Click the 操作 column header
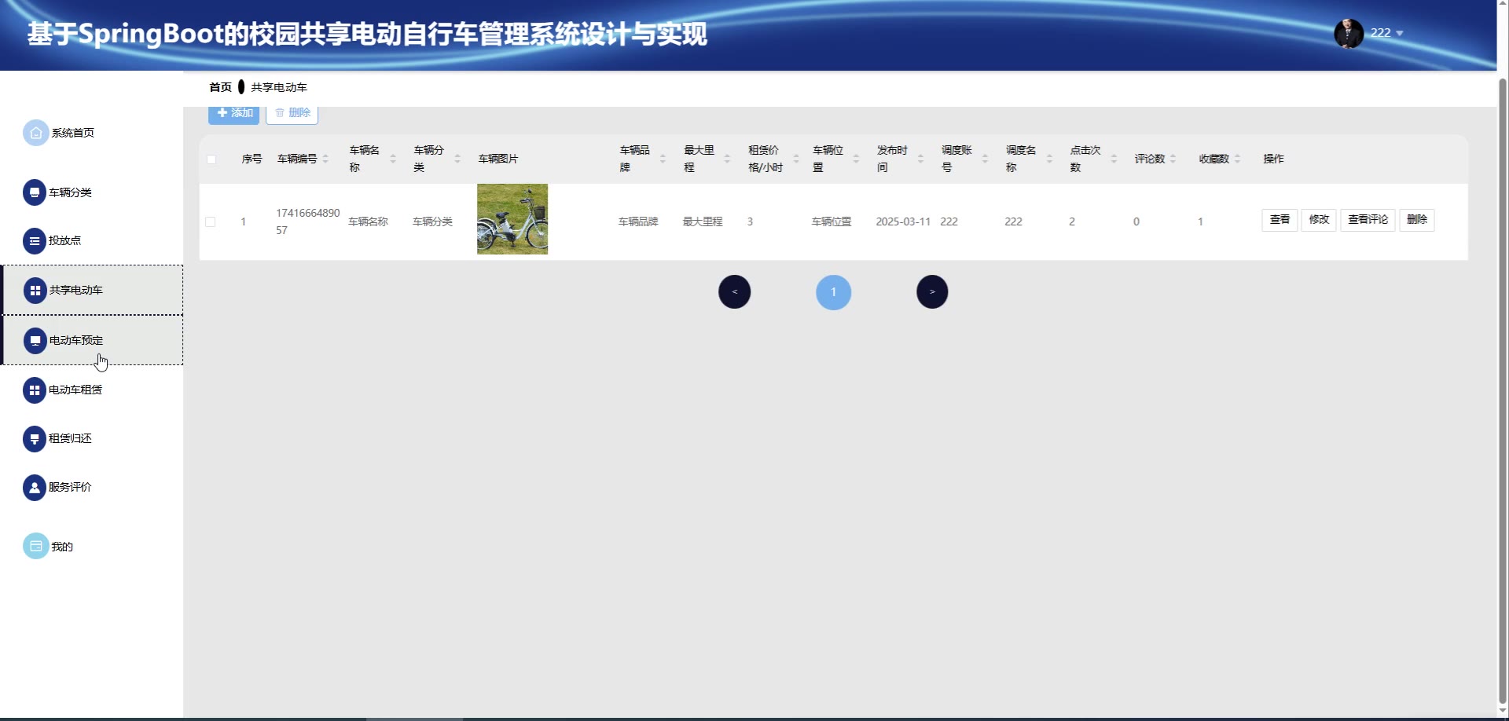Image resolution: width=1509 pixels, height=721 pixels. coord(1274,159)
